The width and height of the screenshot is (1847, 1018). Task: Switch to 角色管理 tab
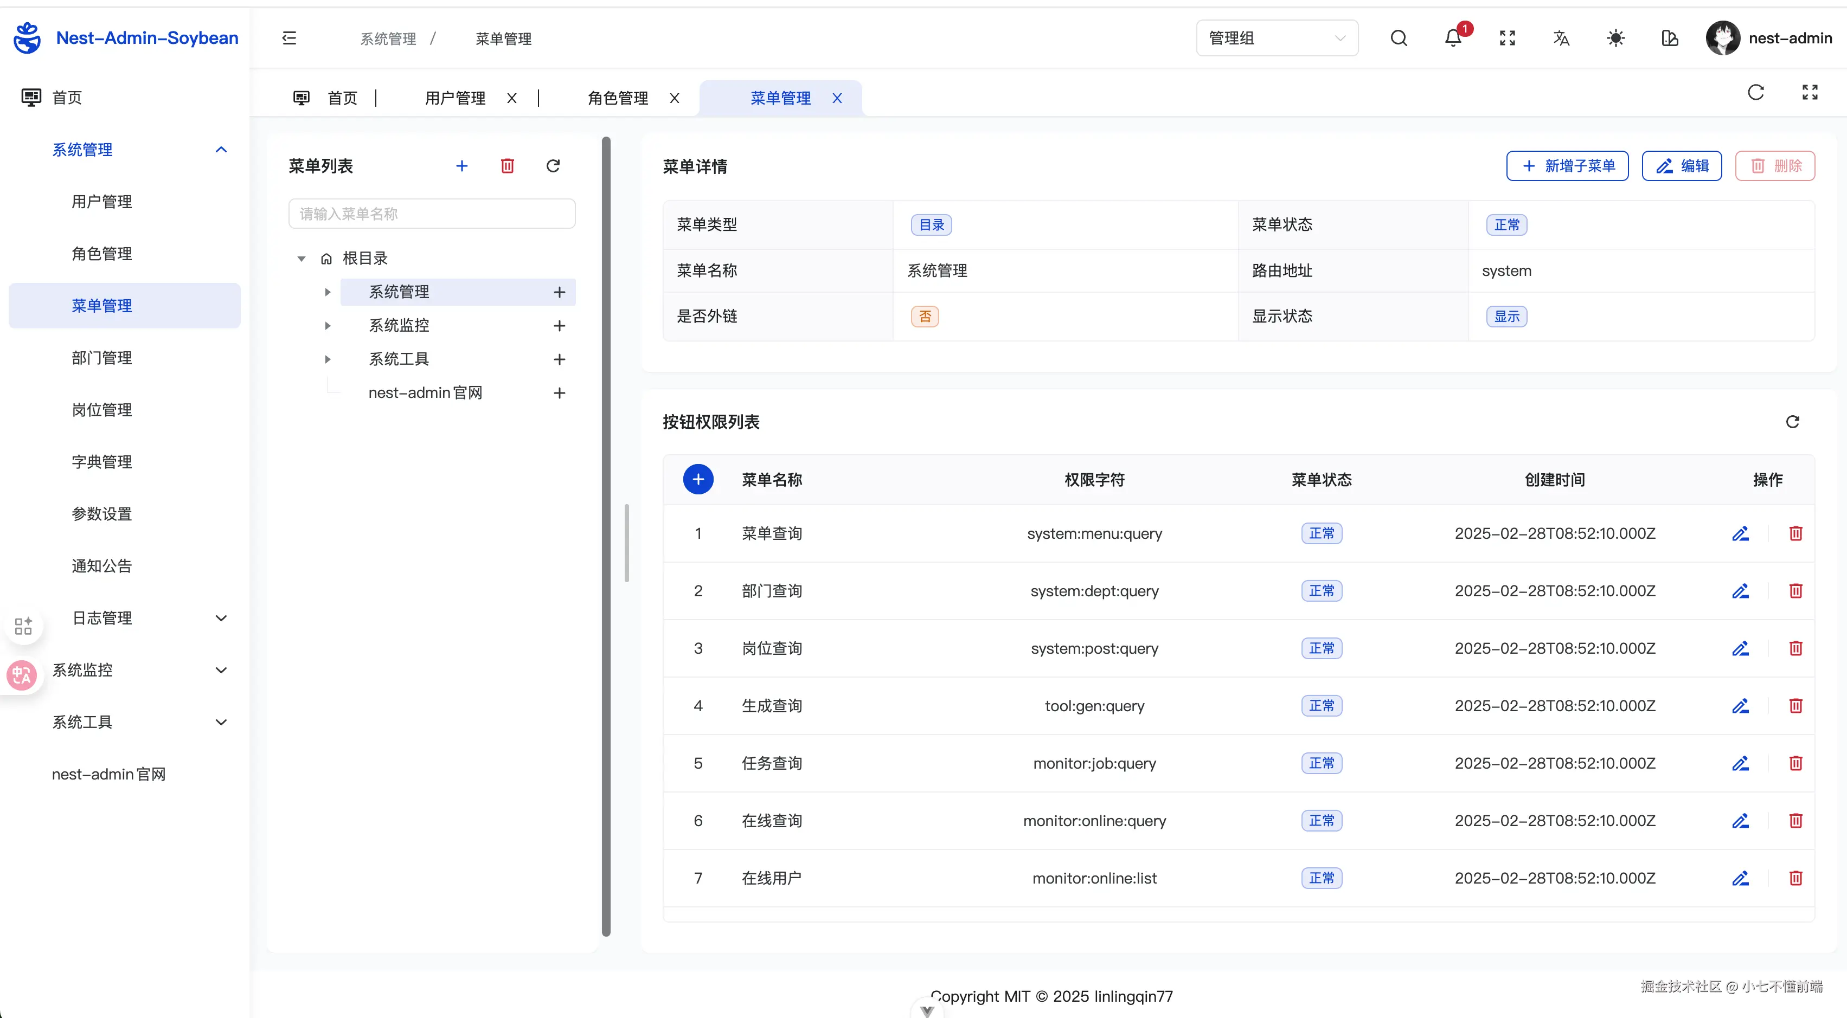coord(617,98)
